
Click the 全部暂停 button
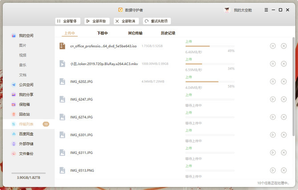tap(68, 21)
